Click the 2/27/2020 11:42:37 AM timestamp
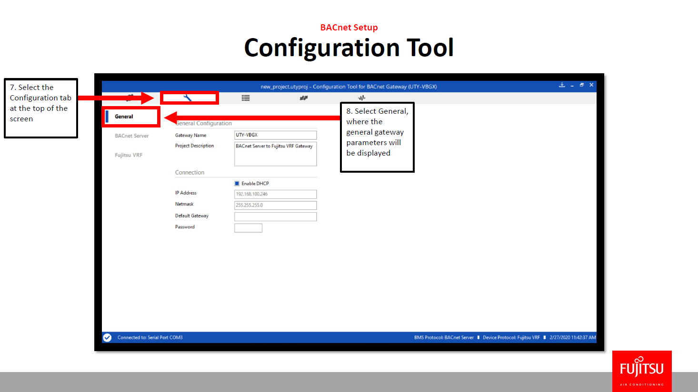 (573, 337)
